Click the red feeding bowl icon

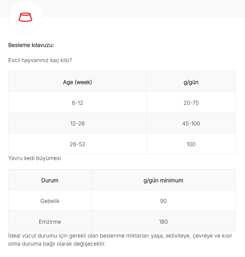coord(25,17)
